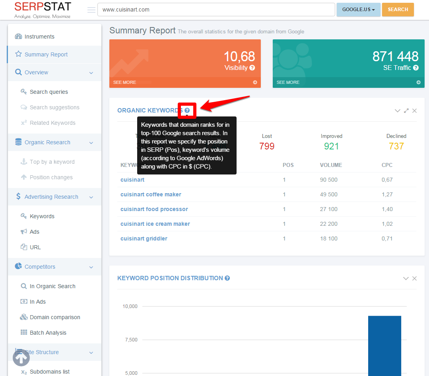Open the GOOGLE.US region dropdown
Screen dimensions: 429x376
(x=358, y=10)
